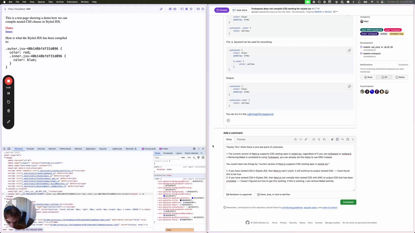Click the Closed issue status badge
Screen dimensions: 415x233
tap(222, 10)
